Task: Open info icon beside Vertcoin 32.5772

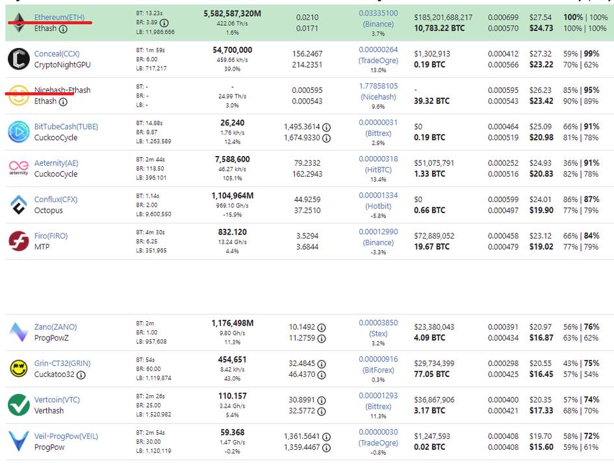Action: (322, 411)
